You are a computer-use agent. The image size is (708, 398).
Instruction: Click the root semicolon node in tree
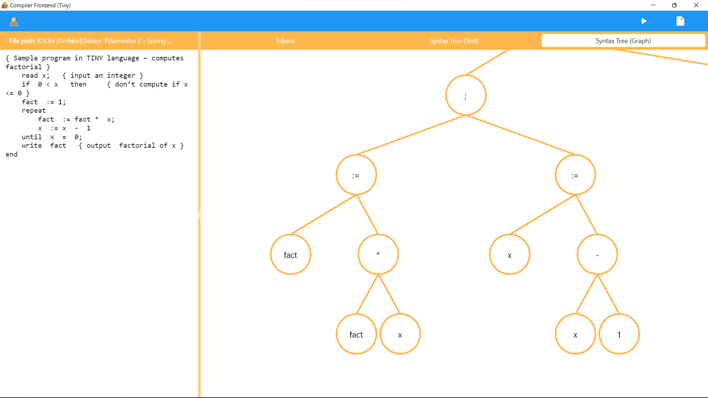click(465, 96)
